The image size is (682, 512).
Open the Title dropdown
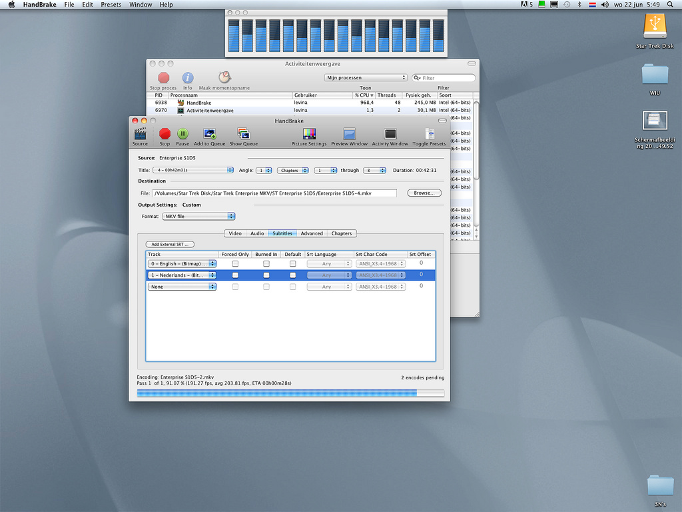(192, 171)
